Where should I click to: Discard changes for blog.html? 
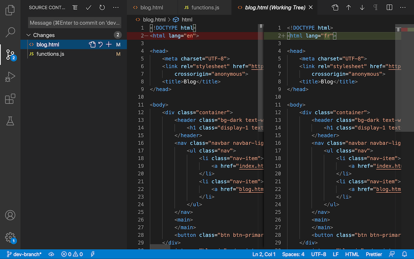(x=100, y=45)
